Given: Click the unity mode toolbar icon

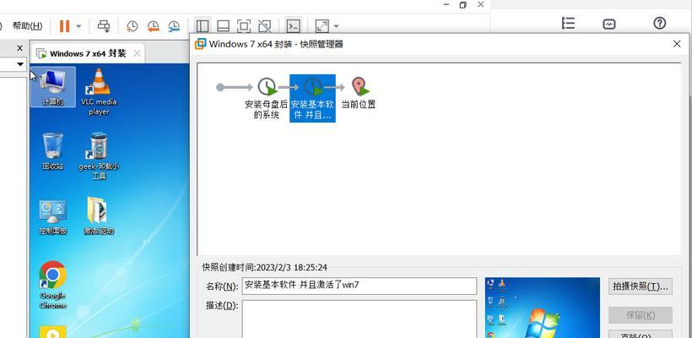Looking at the screenshot, I should pos(264,26).
